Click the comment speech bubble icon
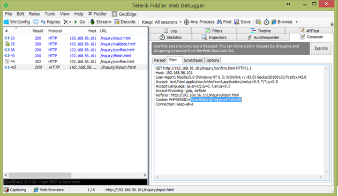Screen dimensions: 338x196 pos(35,22)
